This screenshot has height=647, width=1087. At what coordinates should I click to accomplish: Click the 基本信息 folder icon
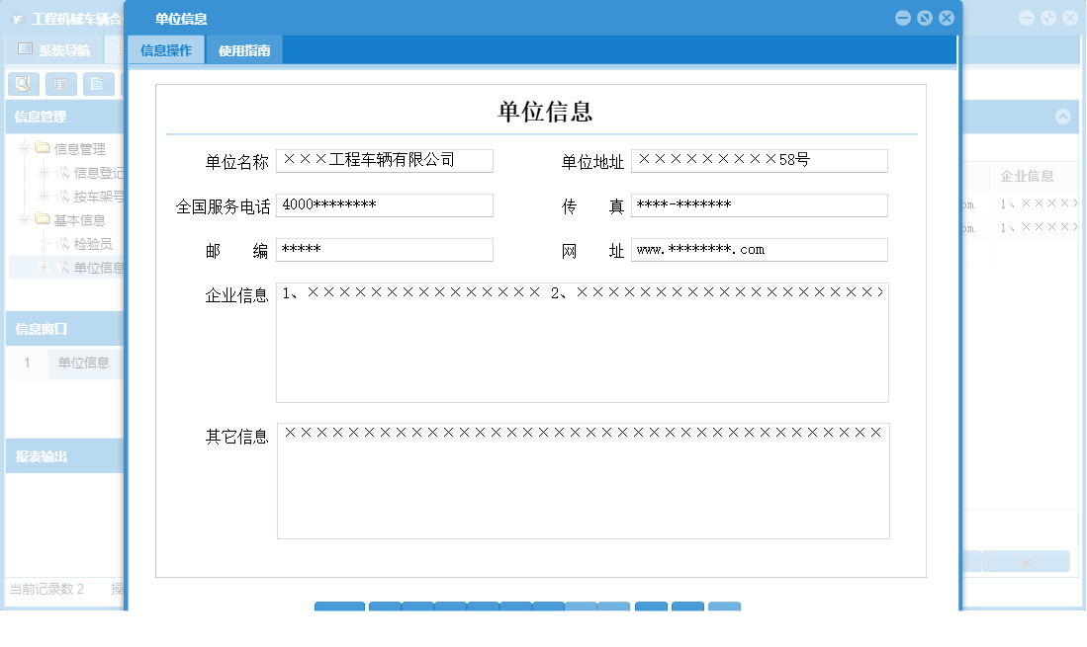tap(43, 218)
